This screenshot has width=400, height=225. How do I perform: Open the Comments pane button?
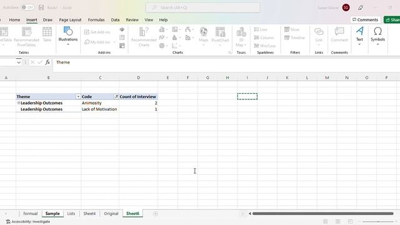pyautogui.click(x=365, y=19)
